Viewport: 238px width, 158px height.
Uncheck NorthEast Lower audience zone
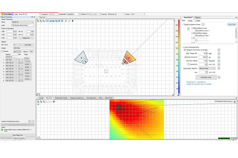point(194,28)
